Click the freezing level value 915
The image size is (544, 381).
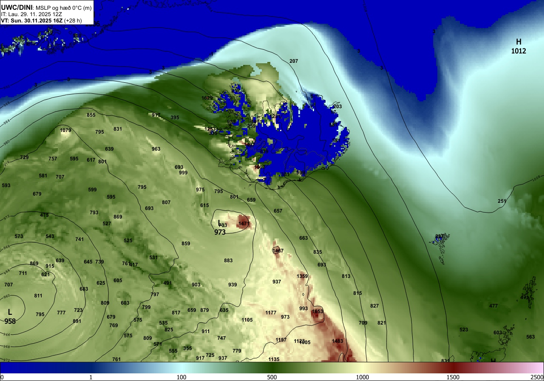[50, 266]
